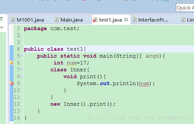The image size is (194, 124).
Task: Click 'test1{' class name on line 4
Action: pos(76,49)
